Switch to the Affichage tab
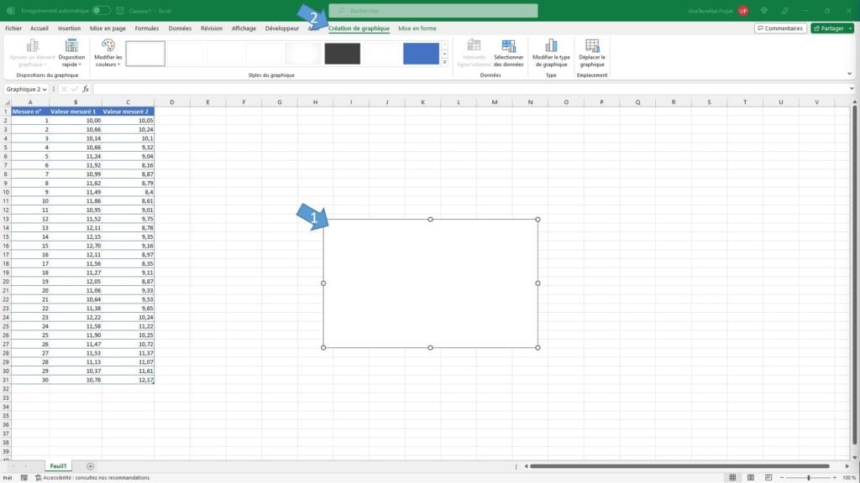The height and width of the screenshot is (483, 860). pos(244,28)
